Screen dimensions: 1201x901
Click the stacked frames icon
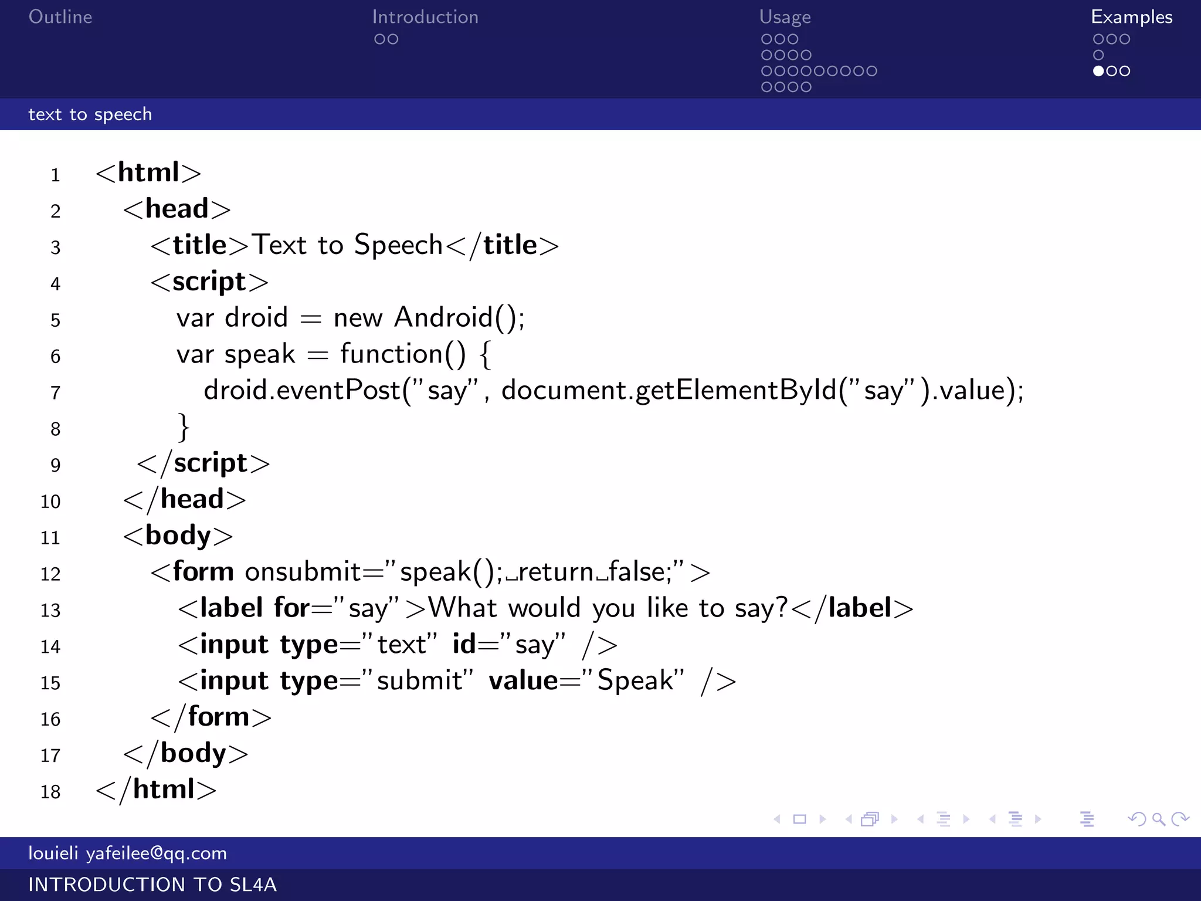[870, 819]
